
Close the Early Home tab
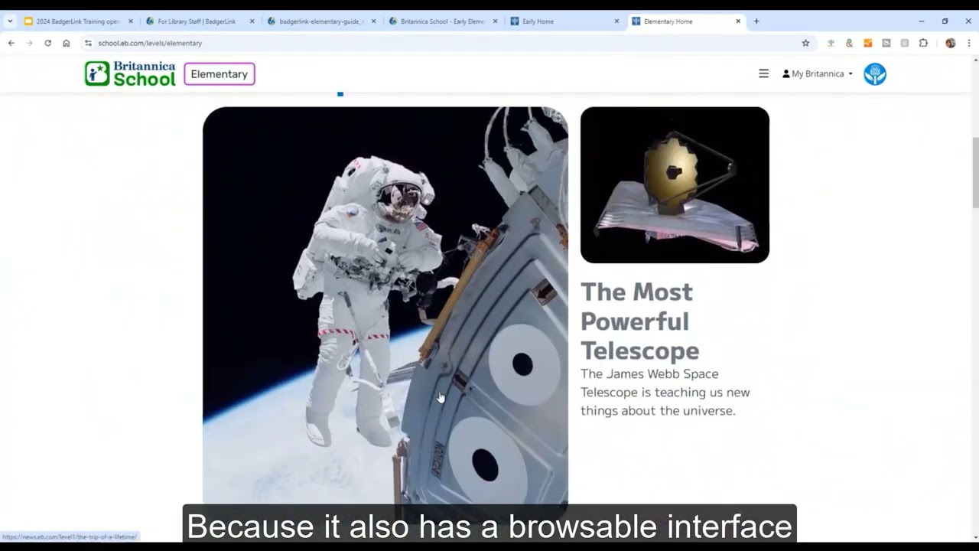pyautogui.click(x=616, y=21)
